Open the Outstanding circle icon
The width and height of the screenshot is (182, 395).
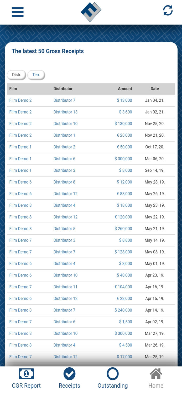(112, 374)
